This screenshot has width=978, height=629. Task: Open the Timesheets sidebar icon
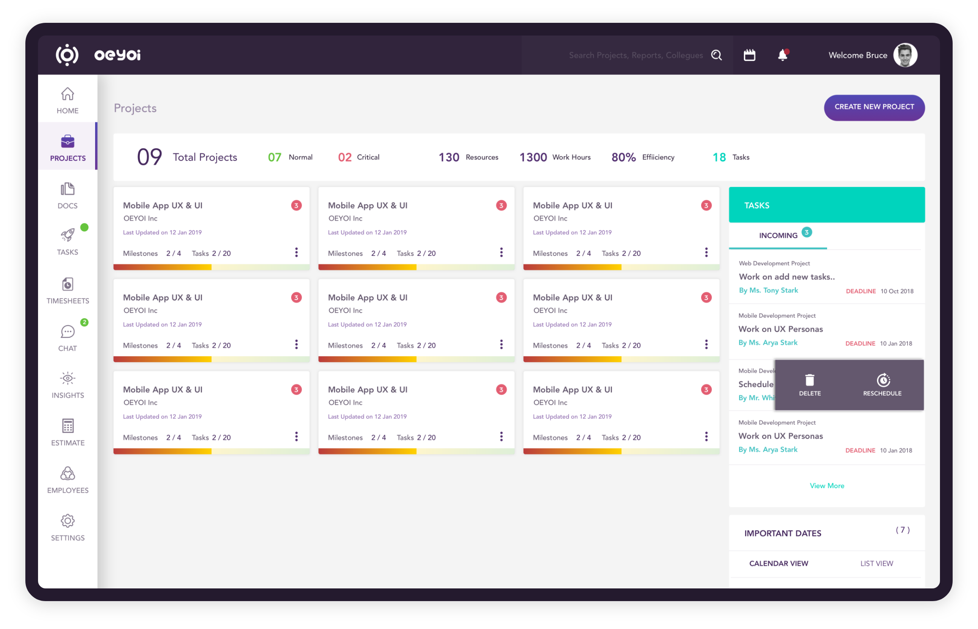[x=68, y=284]
